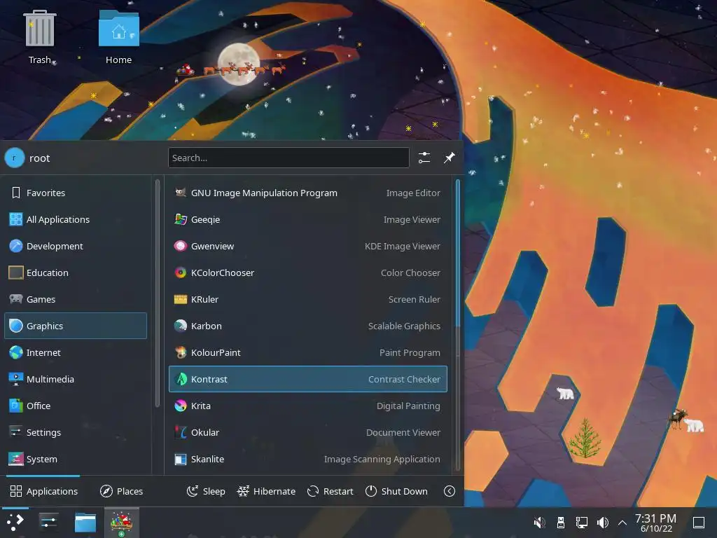Open the Office category
The image size is (717, 538).
pyautogui.click(x=76, y=406)
